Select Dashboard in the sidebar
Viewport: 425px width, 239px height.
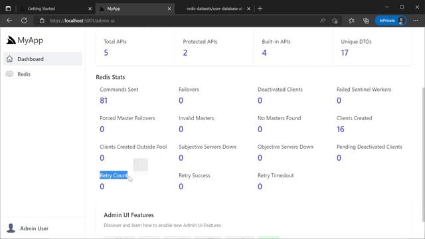pos(42,59)
